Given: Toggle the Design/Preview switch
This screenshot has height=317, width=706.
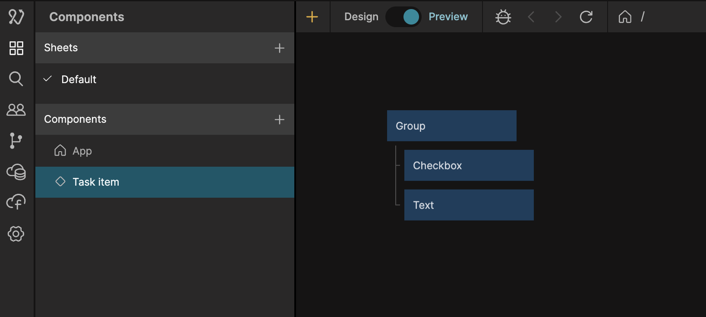Looking at the screenshot, I should click(x=403, y=17).
